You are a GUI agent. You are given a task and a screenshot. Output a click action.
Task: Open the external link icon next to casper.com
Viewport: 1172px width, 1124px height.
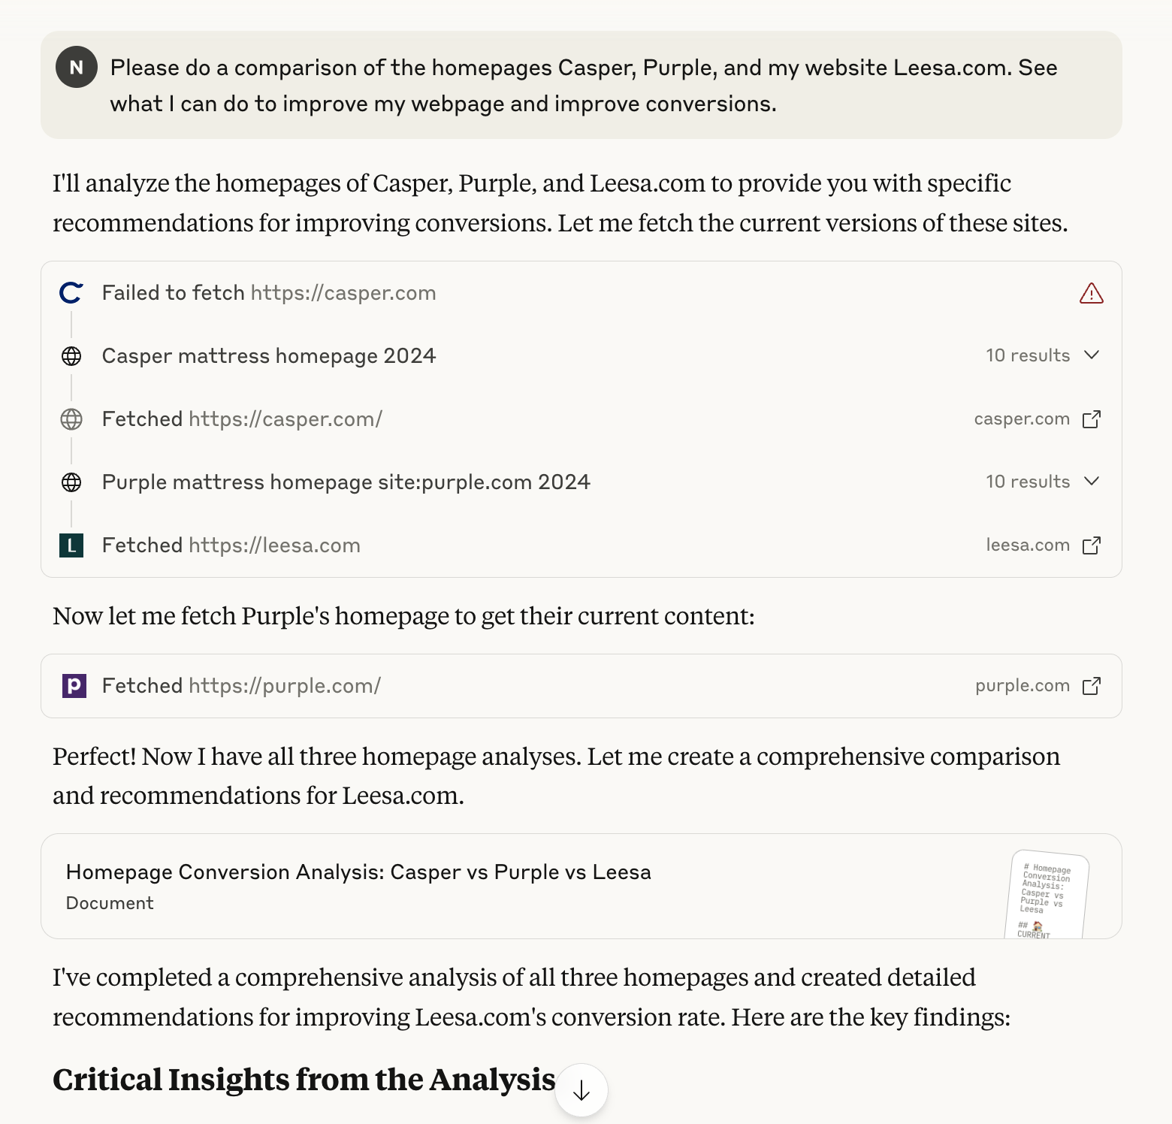[x=1092, y=418]
